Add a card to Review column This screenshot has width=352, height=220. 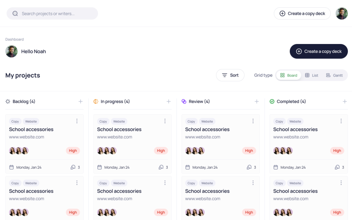point(257,102)
